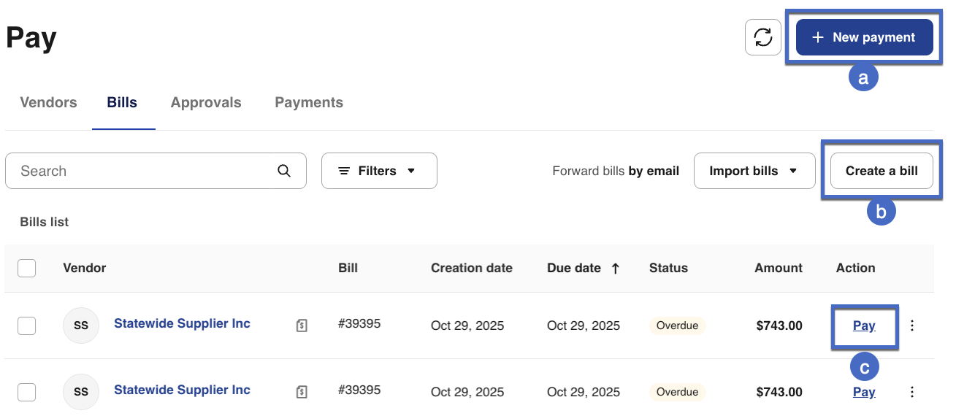Open the three-dot menu for first bill

[911, 326]
